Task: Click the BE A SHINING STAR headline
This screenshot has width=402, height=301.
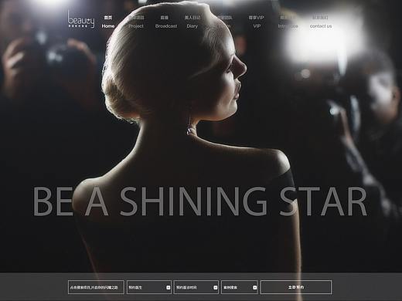Action: pos(200,201)
